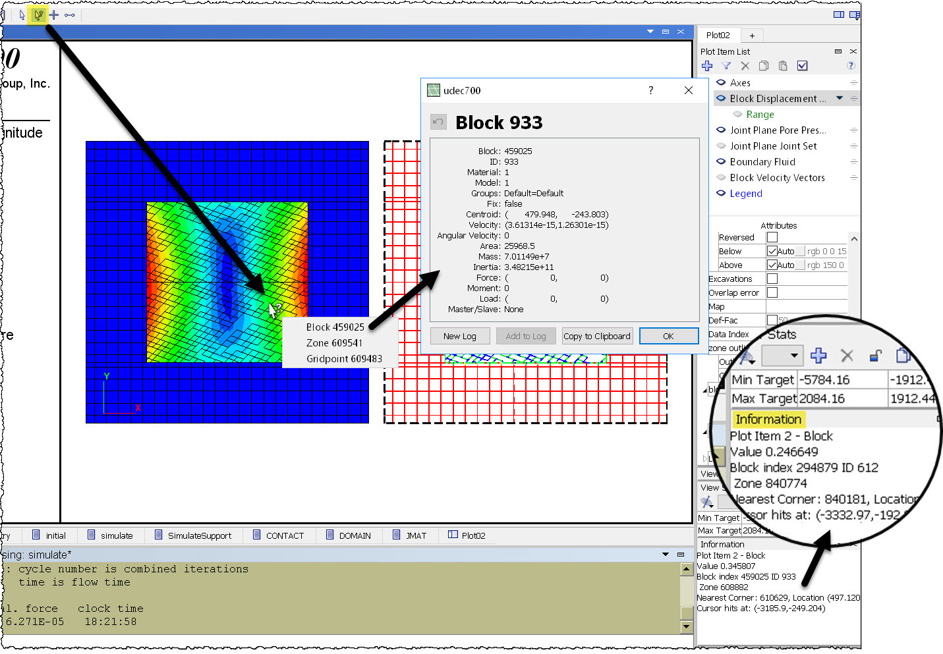The image size is (943, 654).
Task: Click the view tool icon above Min Target
Action: (707, 503)
